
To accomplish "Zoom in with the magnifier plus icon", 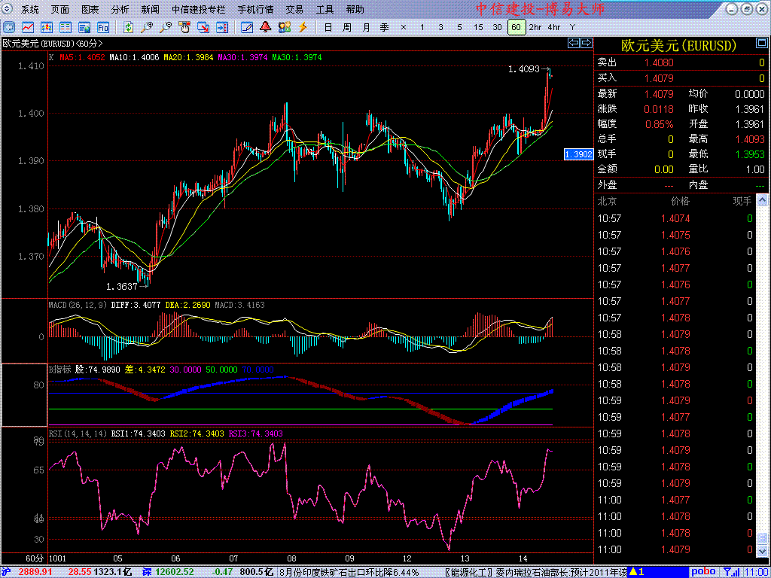I will coord(147,27).
